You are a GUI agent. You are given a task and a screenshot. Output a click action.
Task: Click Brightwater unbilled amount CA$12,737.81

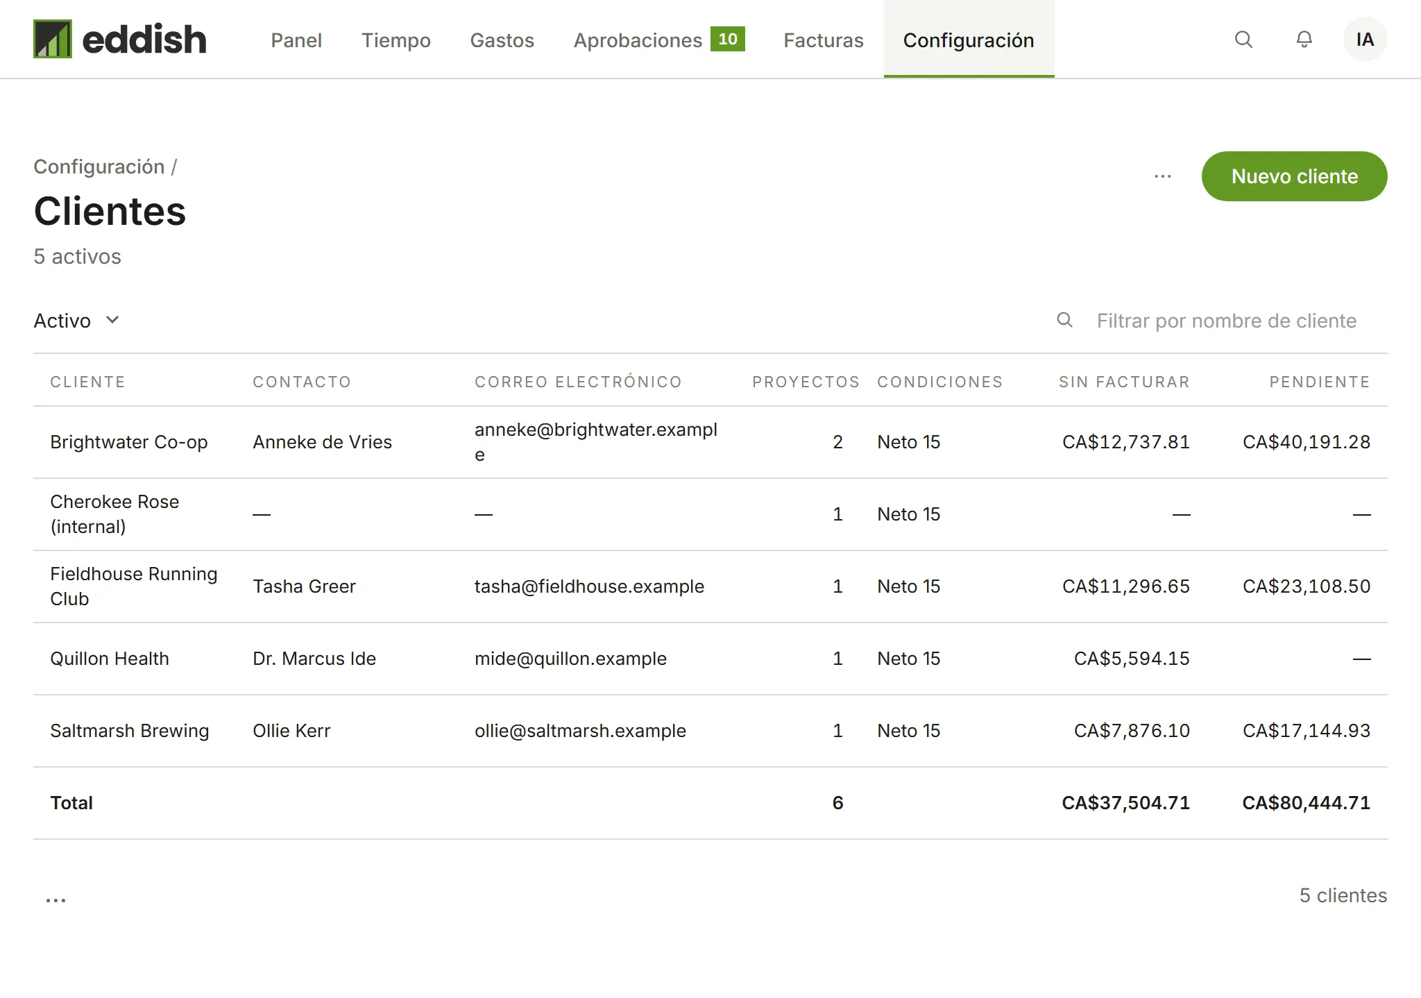click(x=1125, y=442)
